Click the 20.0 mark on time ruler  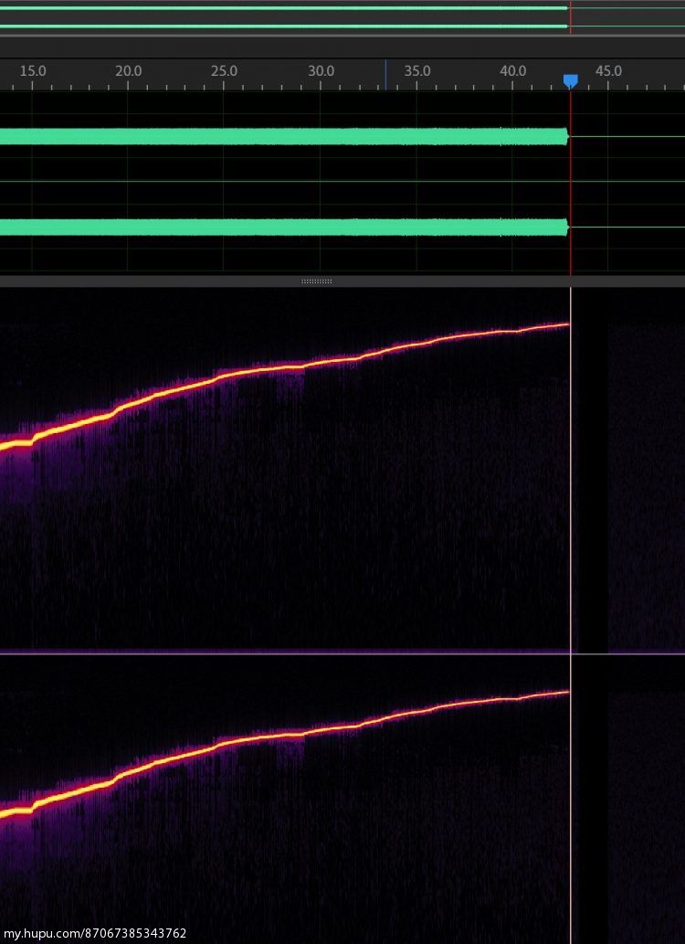click(x=128, y=71)
